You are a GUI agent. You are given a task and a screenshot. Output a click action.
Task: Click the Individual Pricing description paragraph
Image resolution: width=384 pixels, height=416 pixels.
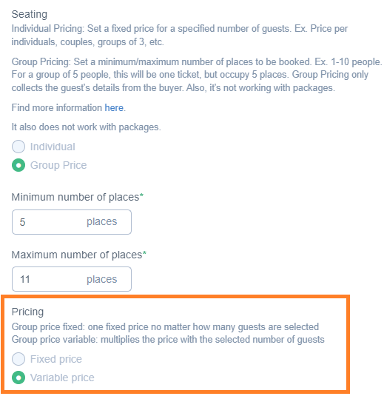[x=180, y=36]
